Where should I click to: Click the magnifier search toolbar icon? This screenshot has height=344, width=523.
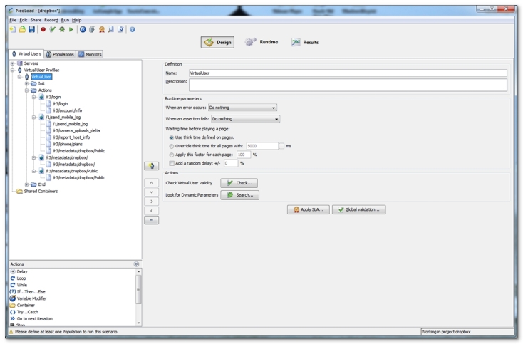click(111, 30)
